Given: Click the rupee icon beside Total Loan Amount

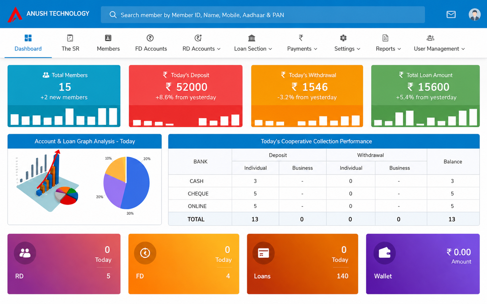Looking at the screenshot, I should pyautogui.click(x=401, y=75).
